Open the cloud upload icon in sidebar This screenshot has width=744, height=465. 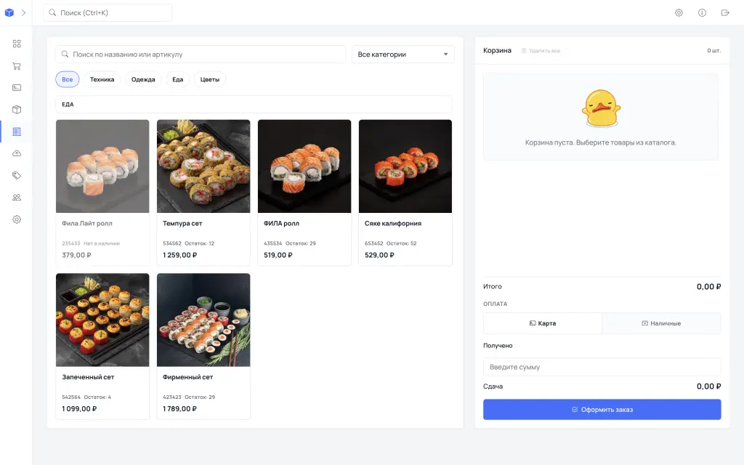click(x=17, y=153)
